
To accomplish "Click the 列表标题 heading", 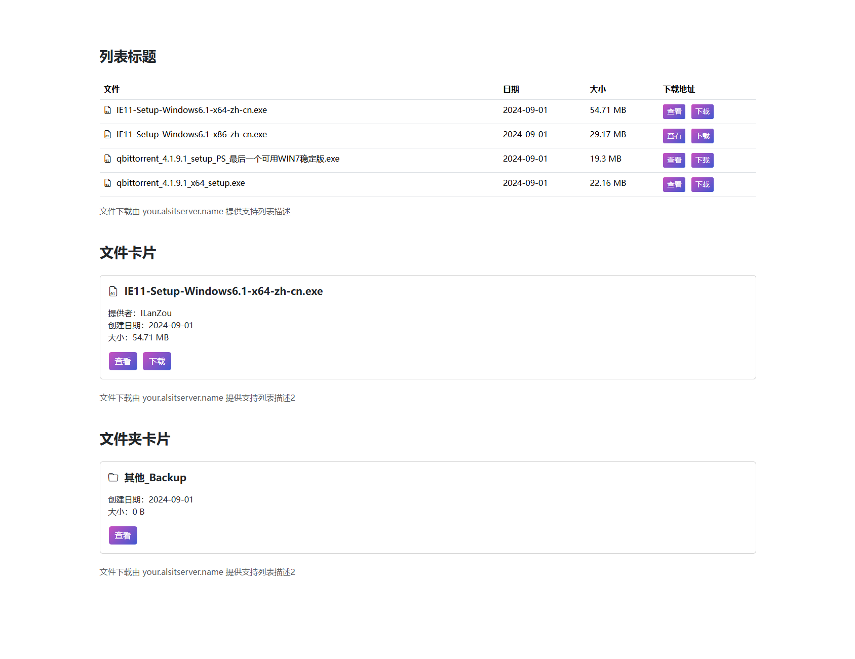I will [x=128, y=56].
